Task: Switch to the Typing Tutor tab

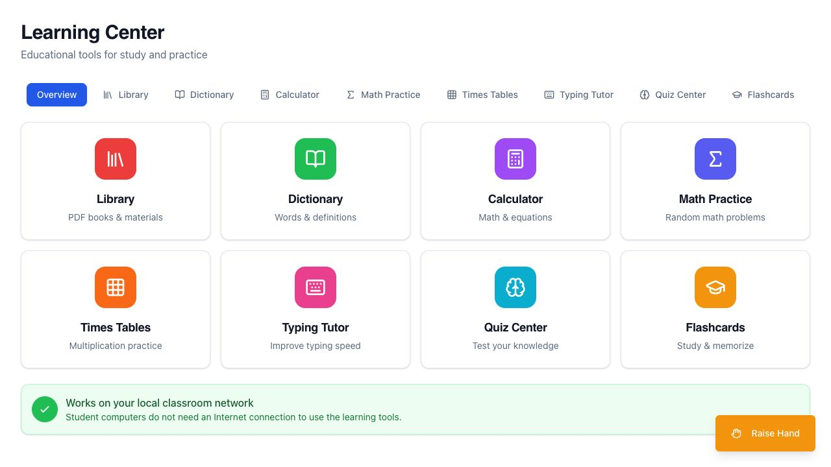Action: click(579, 95)
